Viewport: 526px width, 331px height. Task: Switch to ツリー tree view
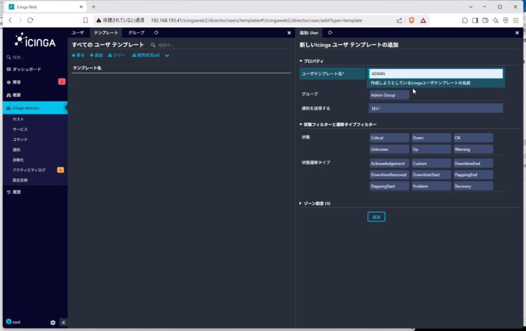(116, 55)
